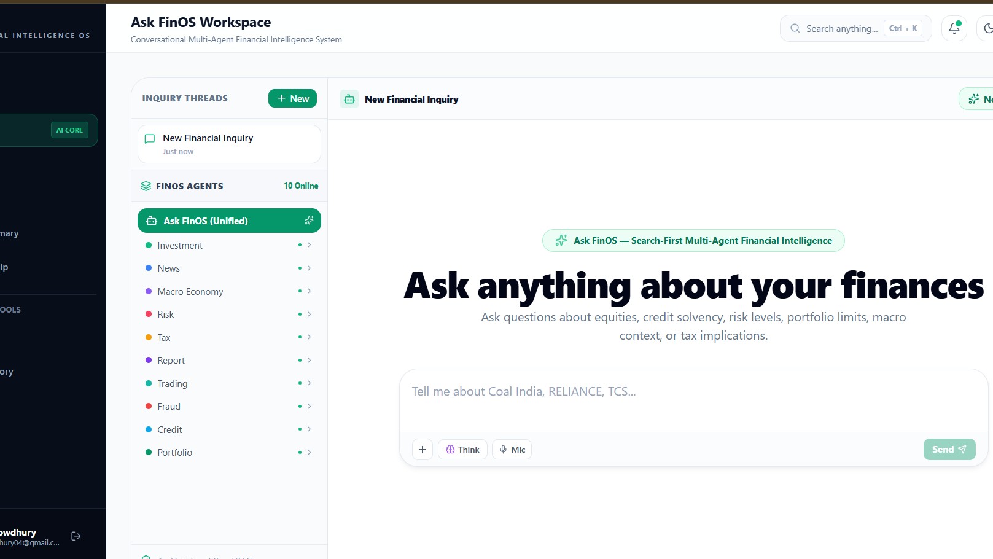
Task: Expand the News agent chevron
Action: point(309,268)
